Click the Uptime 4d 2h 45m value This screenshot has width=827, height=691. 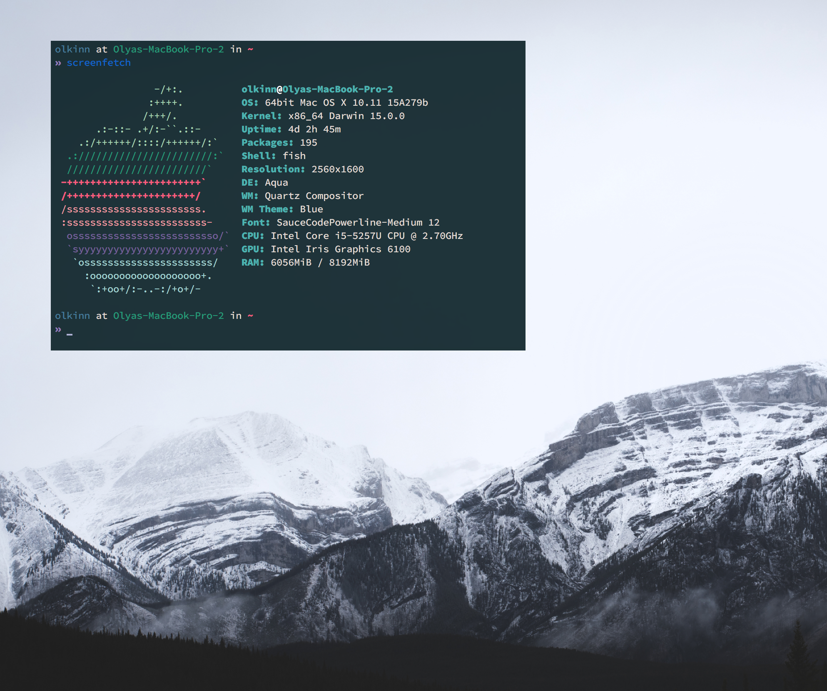click(x=314, y=129)
